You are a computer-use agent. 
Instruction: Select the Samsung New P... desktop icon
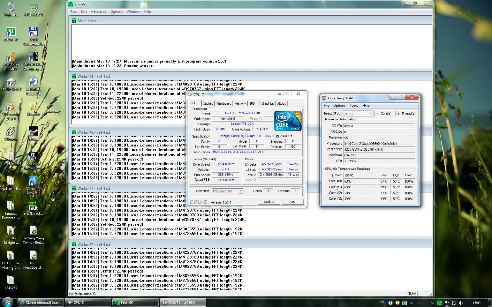[33, 186]
